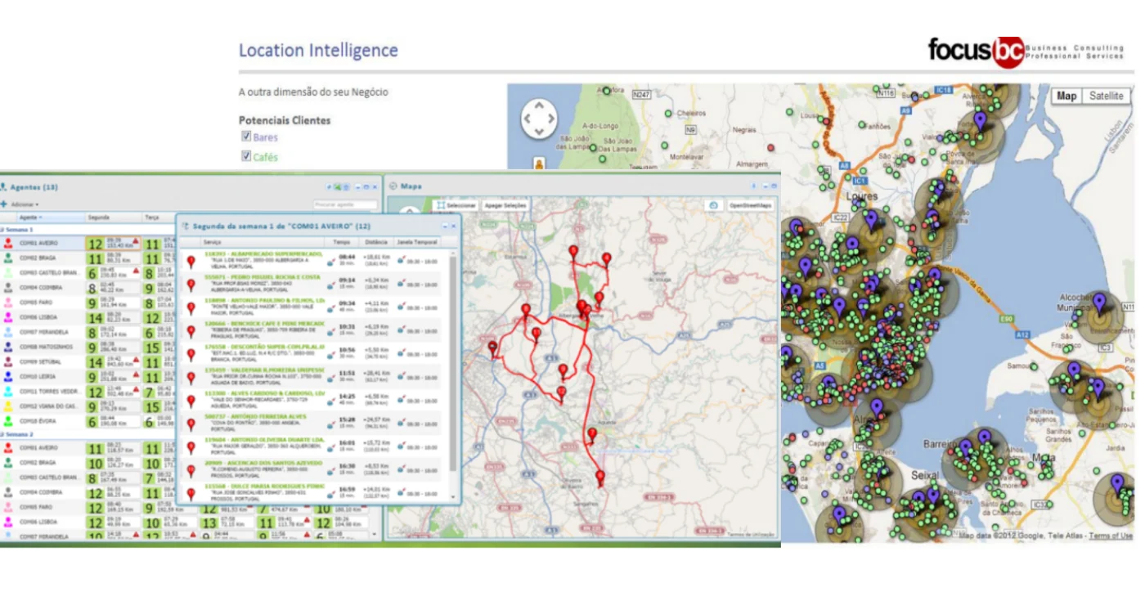The height and width of the screenshot is (592, 1145).
Task: Uncheck the Bares checkbox
Action: pos(248,137)
